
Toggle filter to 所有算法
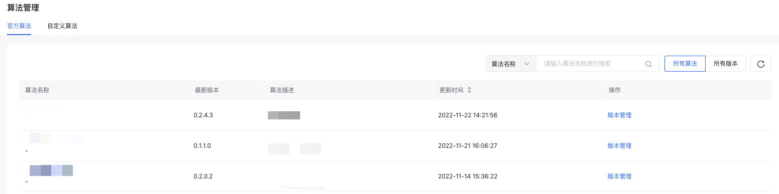tap(685, 64)
